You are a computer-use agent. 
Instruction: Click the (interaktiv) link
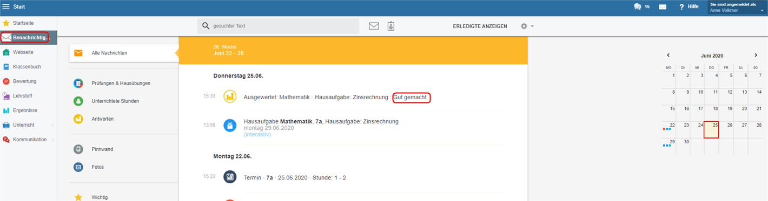click(257, 134)
